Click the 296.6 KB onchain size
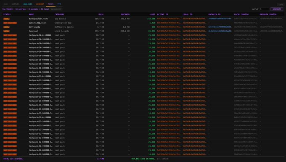 125,19
